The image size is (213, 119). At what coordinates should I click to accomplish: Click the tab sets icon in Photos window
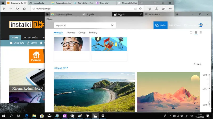47,14
